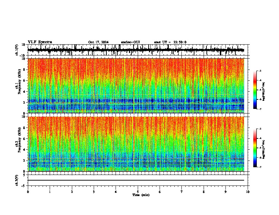Click the "Time (min)" axis label
Image resolution: width=279 pixels, height=215 pixels.
point(141,195)
